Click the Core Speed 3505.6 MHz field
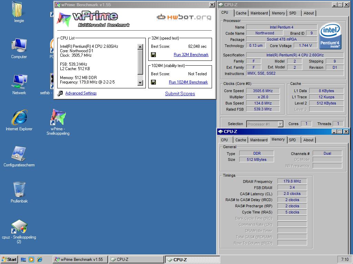Image resolution: width=353 pixels, height=264 pixels. click(x=263, y=91)
